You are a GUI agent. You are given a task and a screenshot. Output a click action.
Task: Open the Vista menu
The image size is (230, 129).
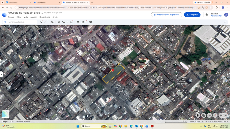26,17
